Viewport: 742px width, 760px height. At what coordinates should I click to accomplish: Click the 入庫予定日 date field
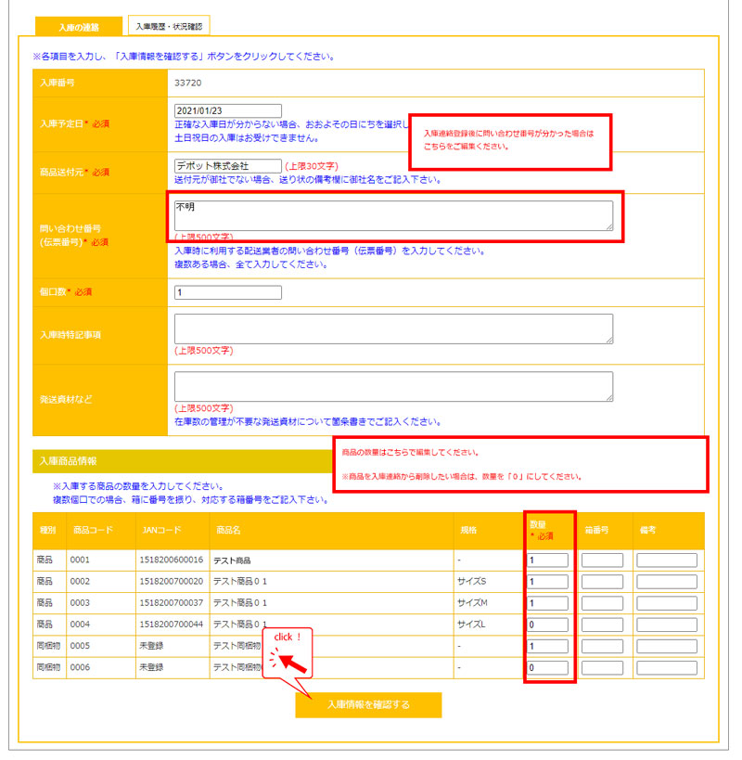227,111
